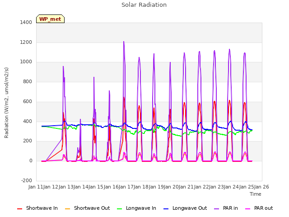Toggle PAR in legend entry
This screenshot has width=289, height=217.
226,208
